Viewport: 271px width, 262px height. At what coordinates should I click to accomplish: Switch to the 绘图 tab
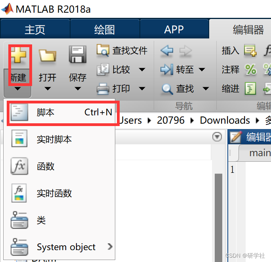tap(105, 29)
